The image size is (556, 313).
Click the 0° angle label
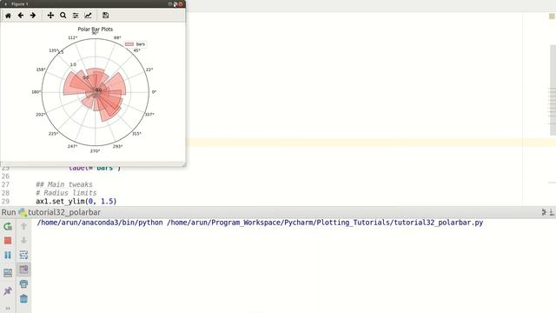(x=154, y=92)
